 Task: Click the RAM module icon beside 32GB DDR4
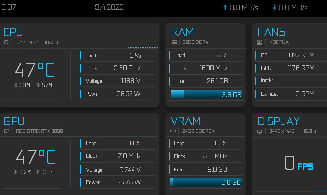click(x=175, y=42)
